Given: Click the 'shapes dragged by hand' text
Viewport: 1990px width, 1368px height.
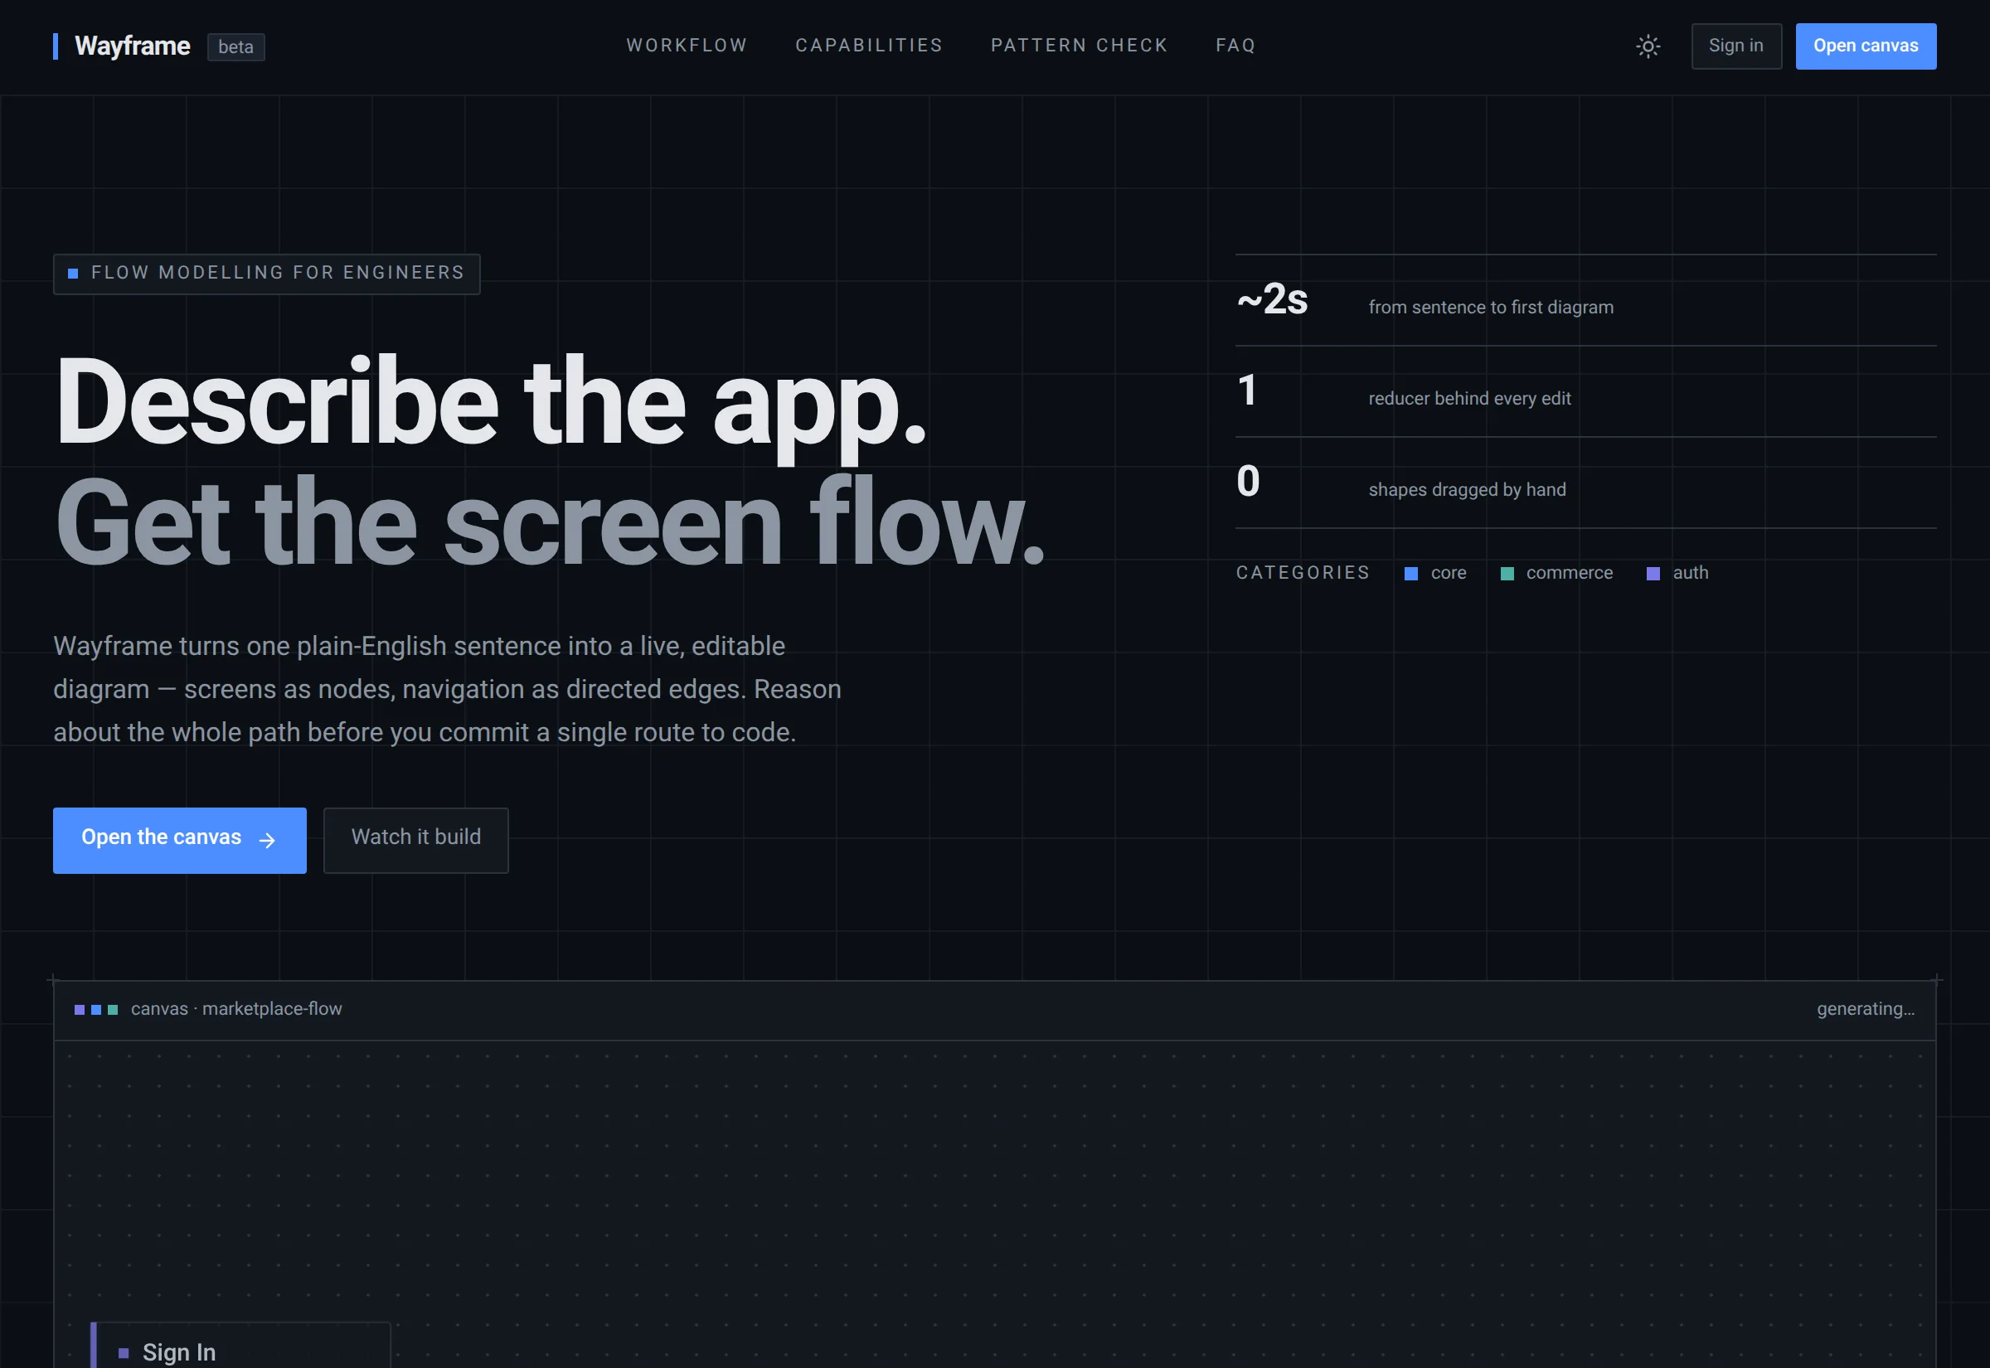Looking at the screenshot, I should coord(1466,489).
